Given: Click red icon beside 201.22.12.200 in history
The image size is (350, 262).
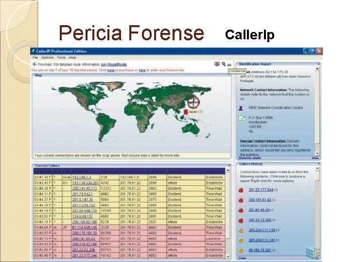Looking at the screenshot, I should click(x=241, y=221).
